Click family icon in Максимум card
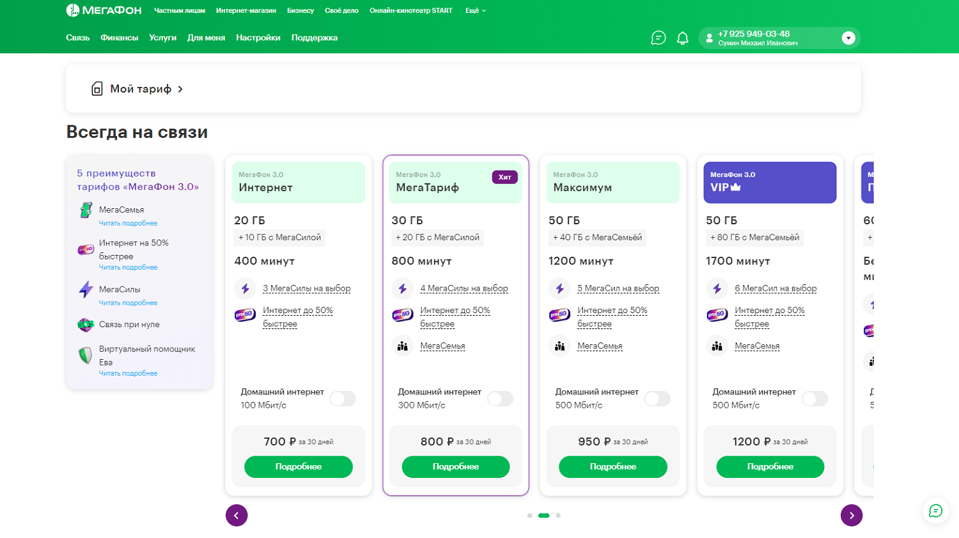 [x=559, y=346]
